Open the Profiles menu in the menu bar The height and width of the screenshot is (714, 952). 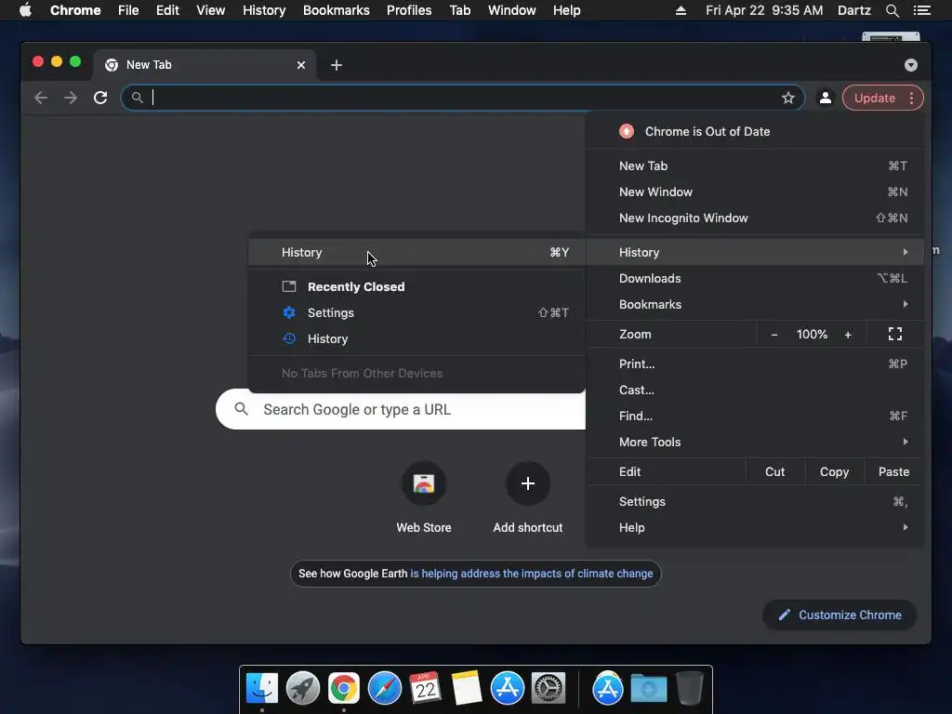[x=409, y=10]
